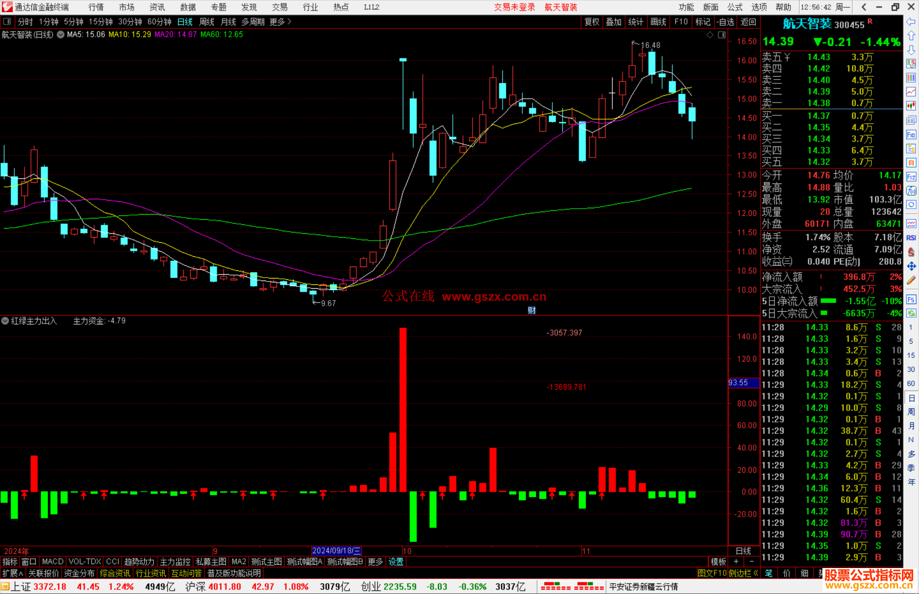Open the red trend line chart icon
Image resolution: width=919 pixels, height=594 pixels.
pos(911,92)
